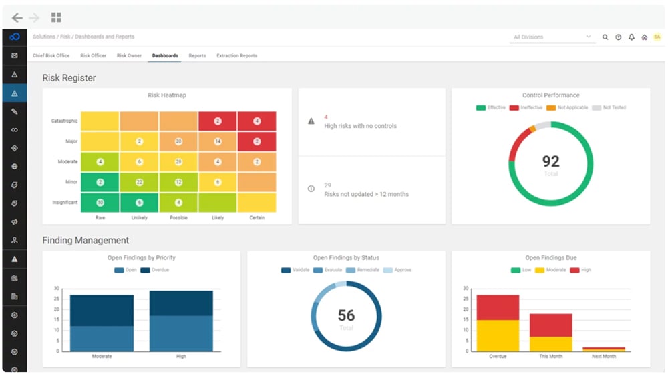
Task: Select the pencil icon in left sidebar
Action: (15, 111)
